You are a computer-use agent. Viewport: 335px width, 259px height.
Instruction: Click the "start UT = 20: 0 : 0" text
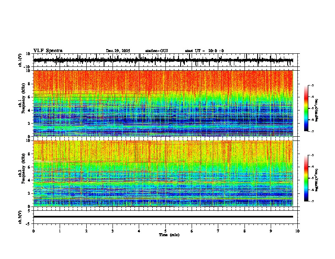click(x=204, y=51)
